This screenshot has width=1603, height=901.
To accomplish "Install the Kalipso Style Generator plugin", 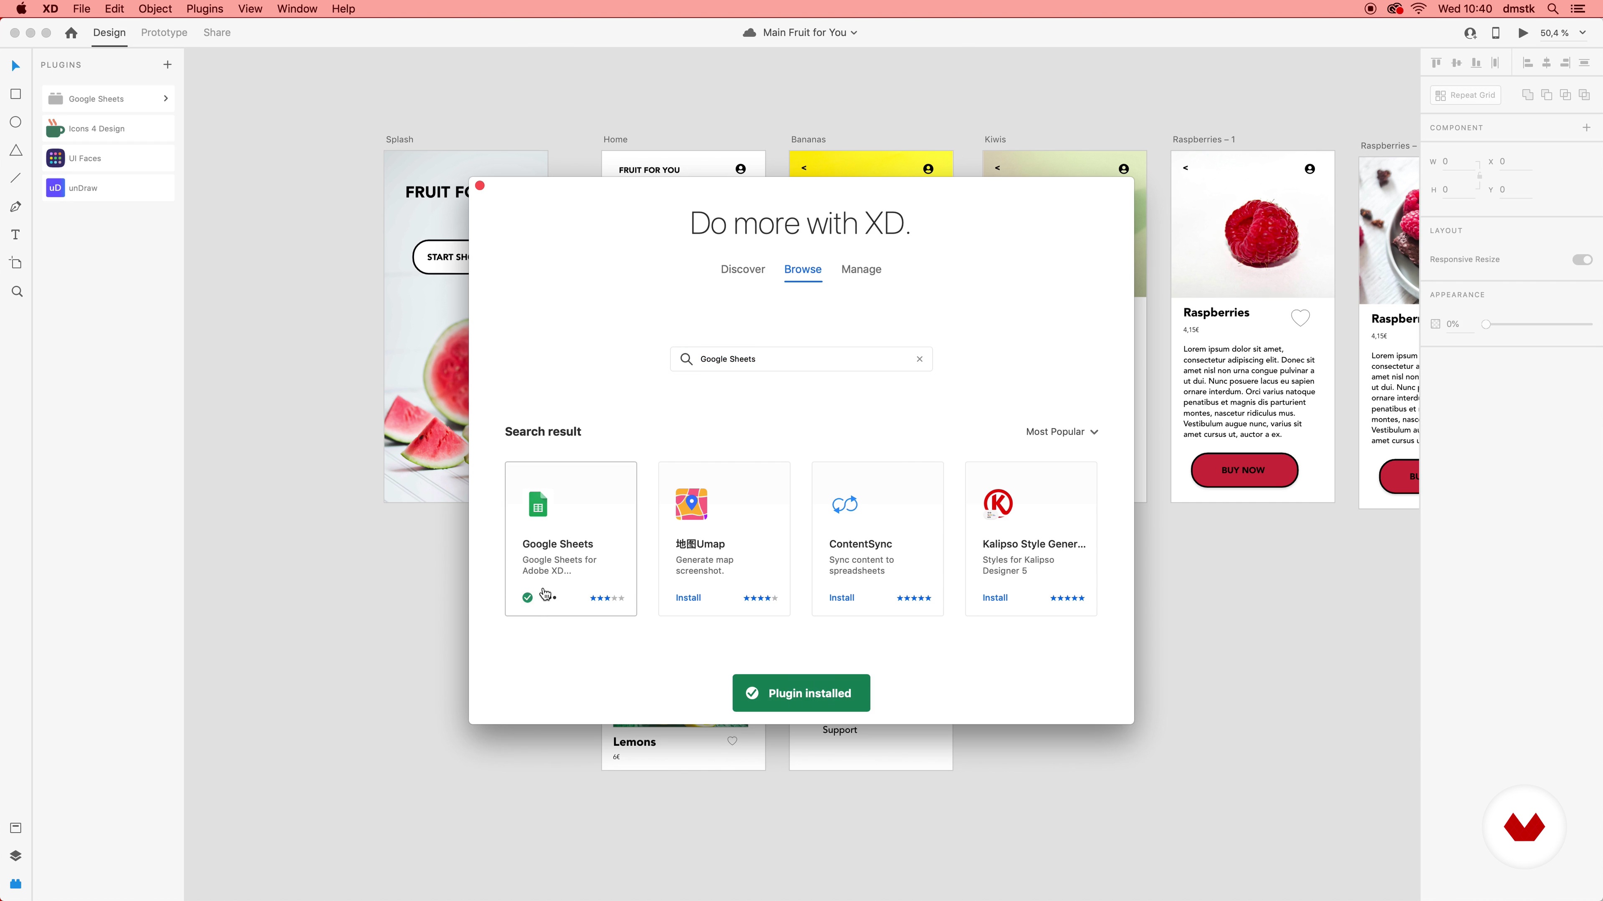I will (x=994, y=598).
